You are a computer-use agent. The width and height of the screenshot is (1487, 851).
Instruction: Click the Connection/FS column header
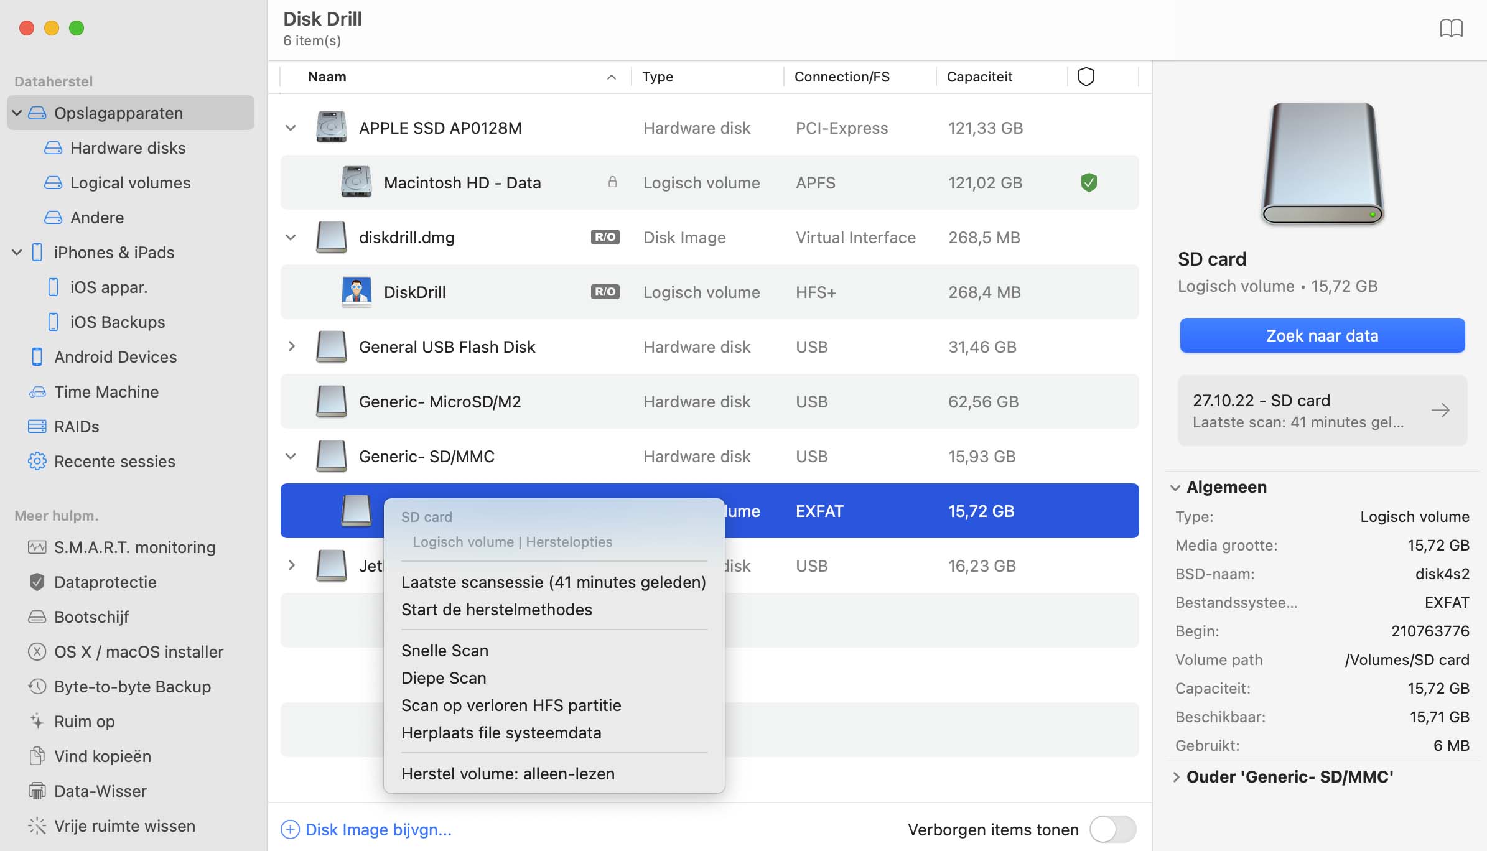(842, 77)
